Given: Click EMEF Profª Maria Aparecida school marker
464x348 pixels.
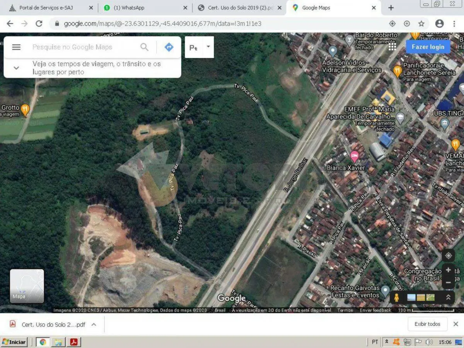Looking at the screenshot, I should [400, 117].
